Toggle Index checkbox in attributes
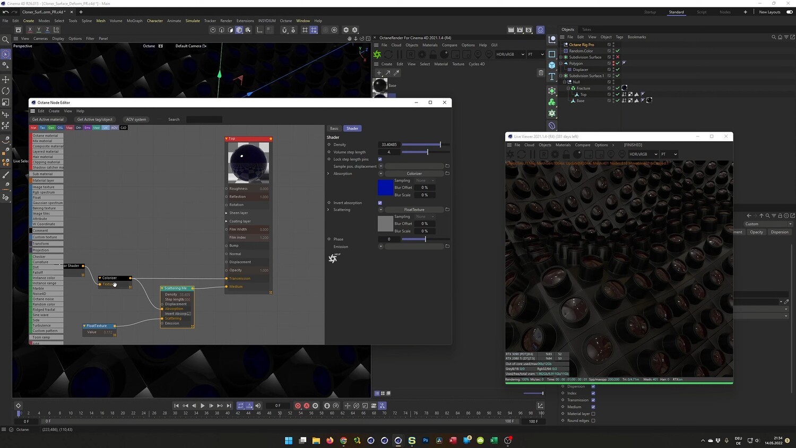This screenshot has height=448, width=796. tap(593, 393)
